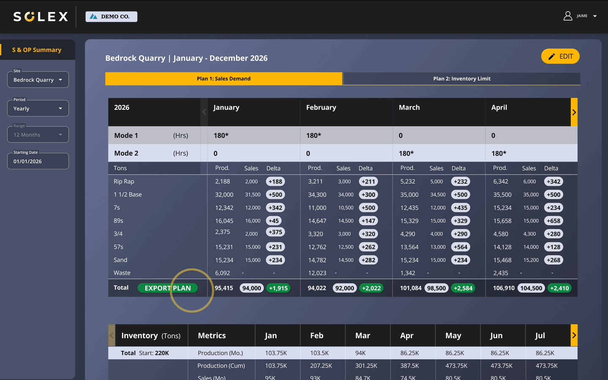This screenshot has height=380, width=608.
Task: Click the user profile icon
Action: (567, 16)
